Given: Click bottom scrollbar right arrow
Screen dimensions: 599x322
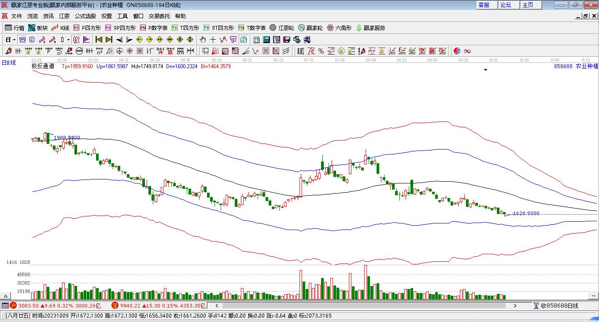Looking at the screenshot, I should (x=515, y=305).
